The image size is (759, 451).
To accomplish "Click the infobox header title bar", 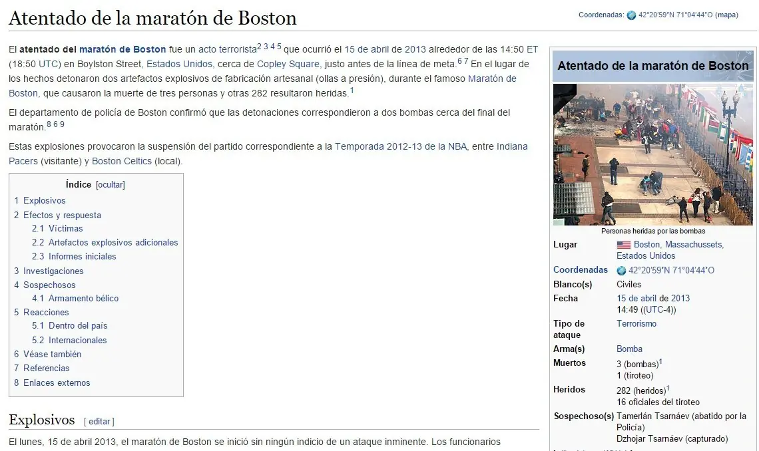I will [653, 66].
